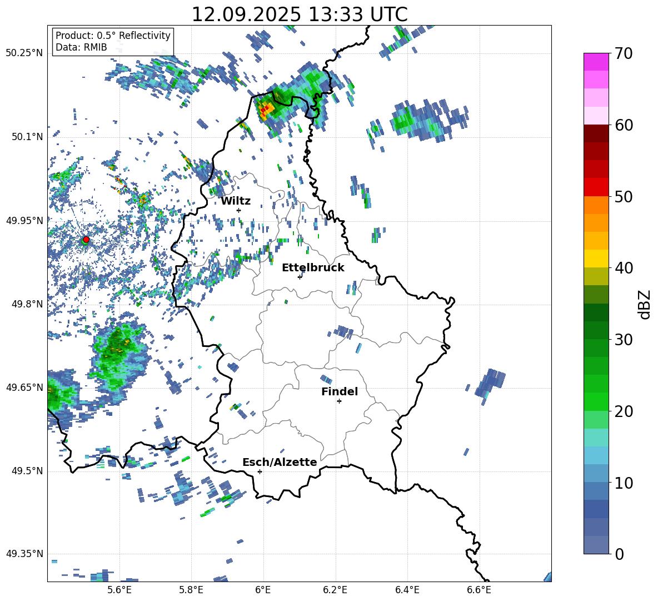Click the Product: 0.5° Reflectivity text
Viewport: 658px width, 601px height.
113,35
